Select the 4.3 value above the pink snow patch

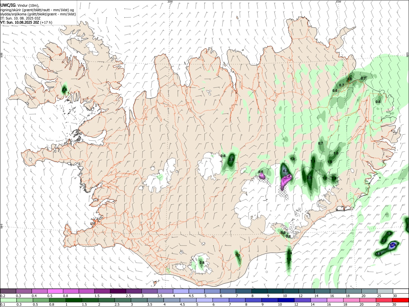point(285,171)
